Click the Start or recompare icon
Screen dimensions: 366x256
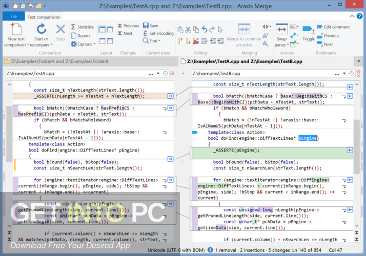tap(42, 29)
